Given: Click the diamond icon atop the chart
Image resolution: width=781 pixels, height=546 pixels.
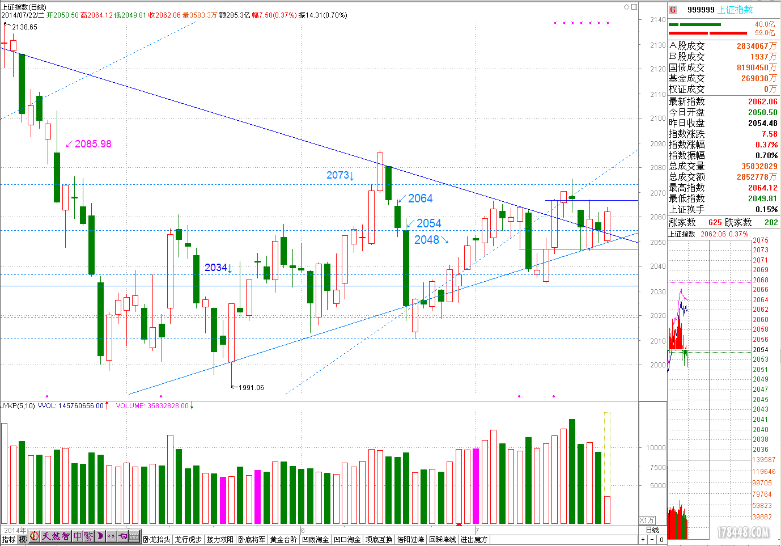Looking at the screenshot, I should (x=627, y=7).
